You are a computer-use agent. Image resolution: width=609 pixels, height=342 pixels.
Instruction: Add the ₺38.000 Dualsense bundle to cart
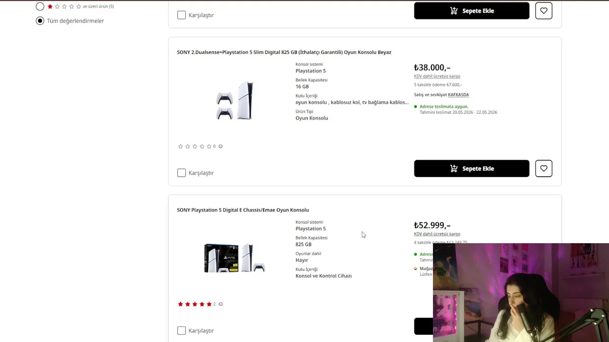coord(471,169)
